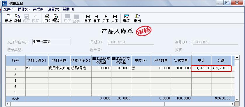
Task: Click the 审核 (Audit) toolbar icon
Action: pyautogui.click(x=126, y=18)
